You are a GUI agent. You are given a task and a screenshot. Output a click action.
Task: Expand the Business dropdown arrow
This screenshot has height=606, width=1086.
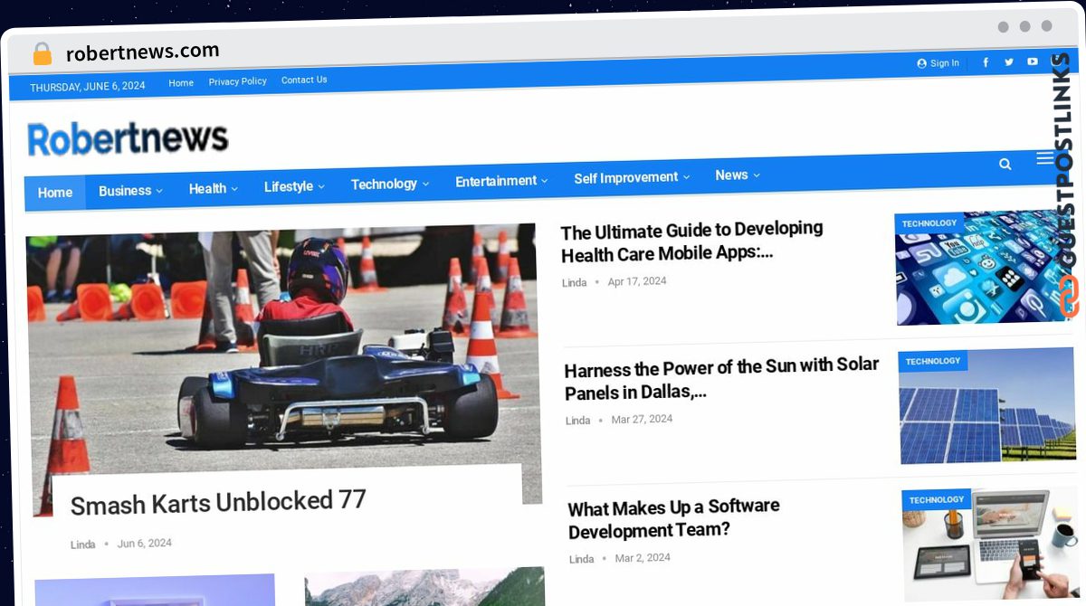point(159,191)
